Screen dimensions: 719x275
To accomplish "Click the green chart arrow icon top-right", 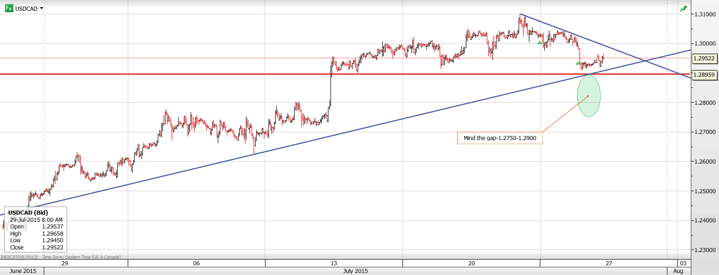I will [683, 9].
